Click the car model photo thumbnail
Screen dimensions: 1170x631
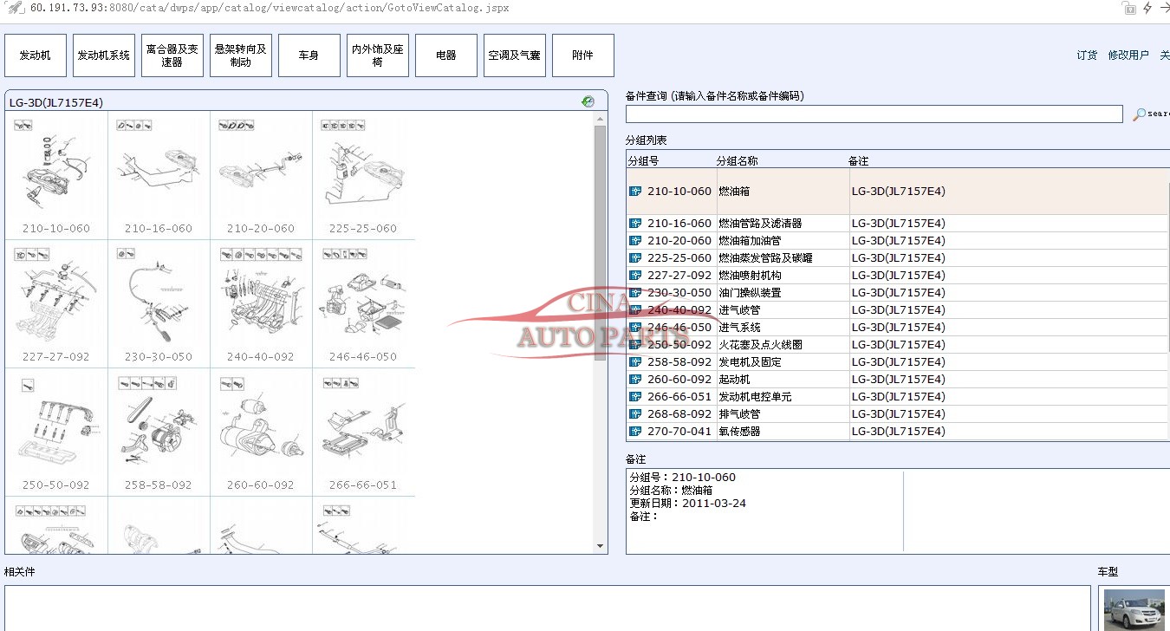coord(1134,609)
